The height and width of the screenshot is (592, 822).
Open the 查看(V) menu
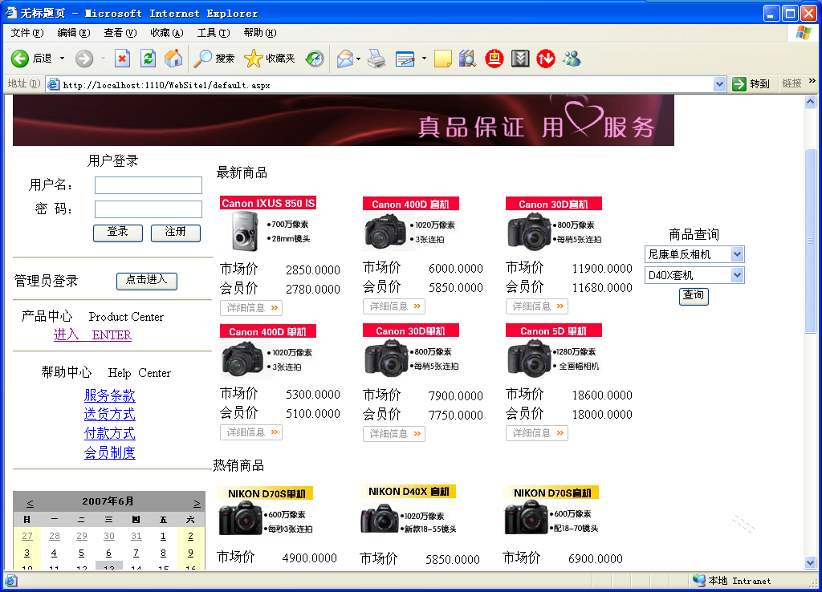(x=120, y=33)
